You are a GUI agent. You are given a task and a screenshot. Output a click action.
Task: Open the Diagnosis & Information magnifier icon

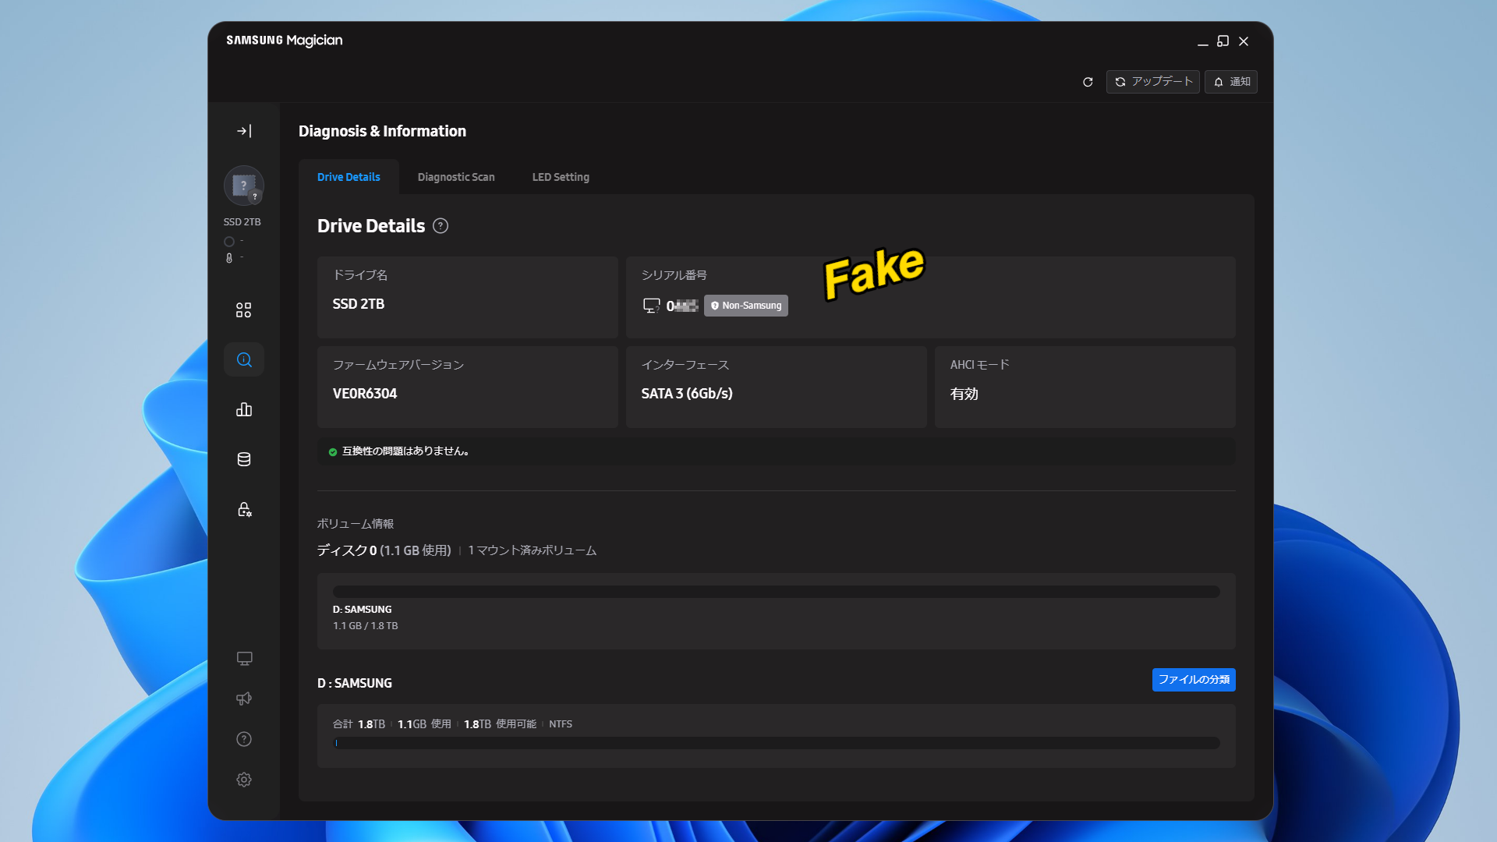click(x=244, y=359)
